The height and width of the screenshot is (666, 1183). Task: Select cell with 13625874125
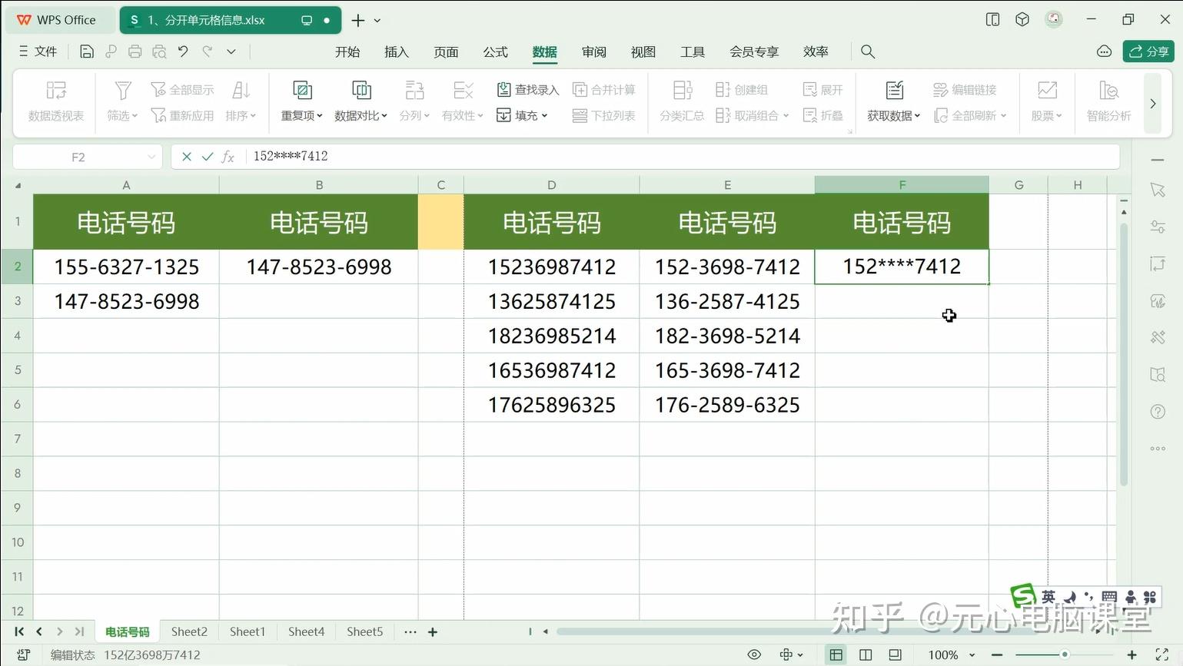pos(552,301)
